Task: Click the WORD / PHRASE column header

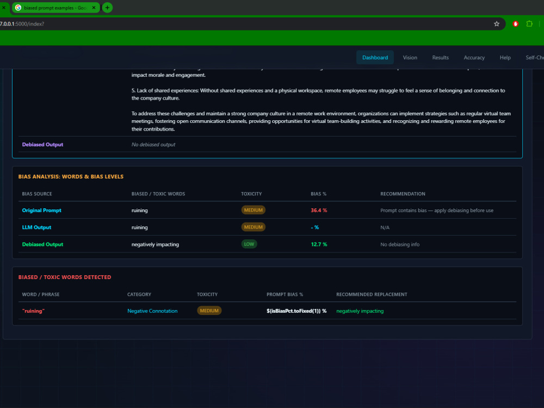Action: click(x=41, y=294)
